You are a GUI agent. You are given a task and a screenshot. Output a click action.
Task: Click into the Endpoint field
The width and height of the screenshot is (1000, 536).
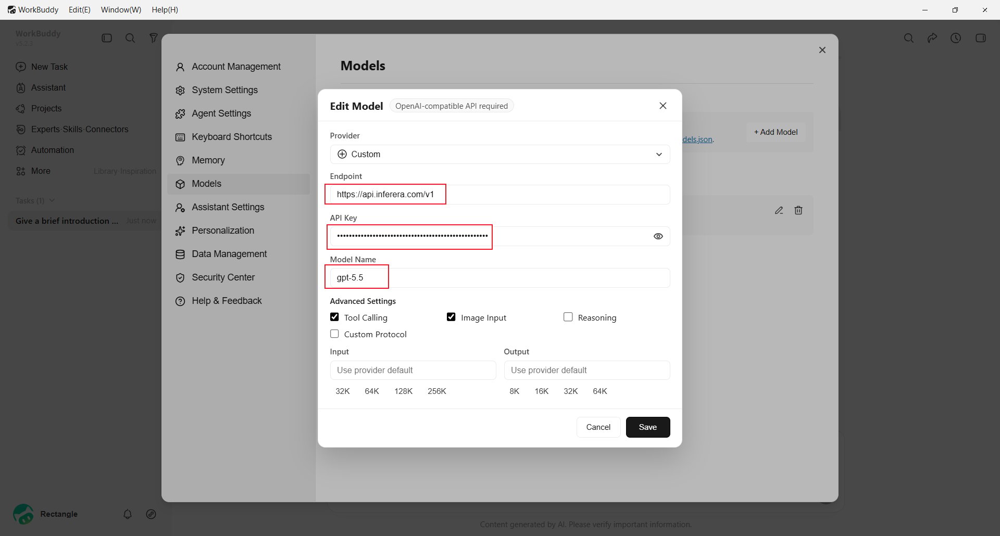click(x=500, y=195)
